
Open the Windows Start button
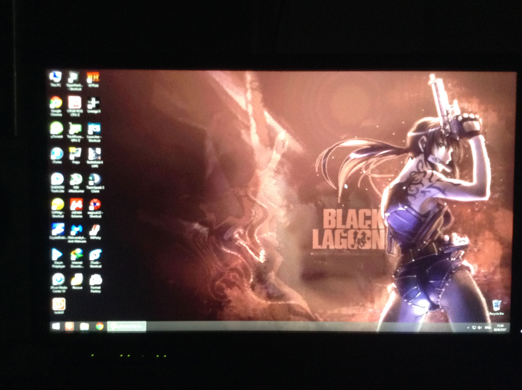point(56,326)
